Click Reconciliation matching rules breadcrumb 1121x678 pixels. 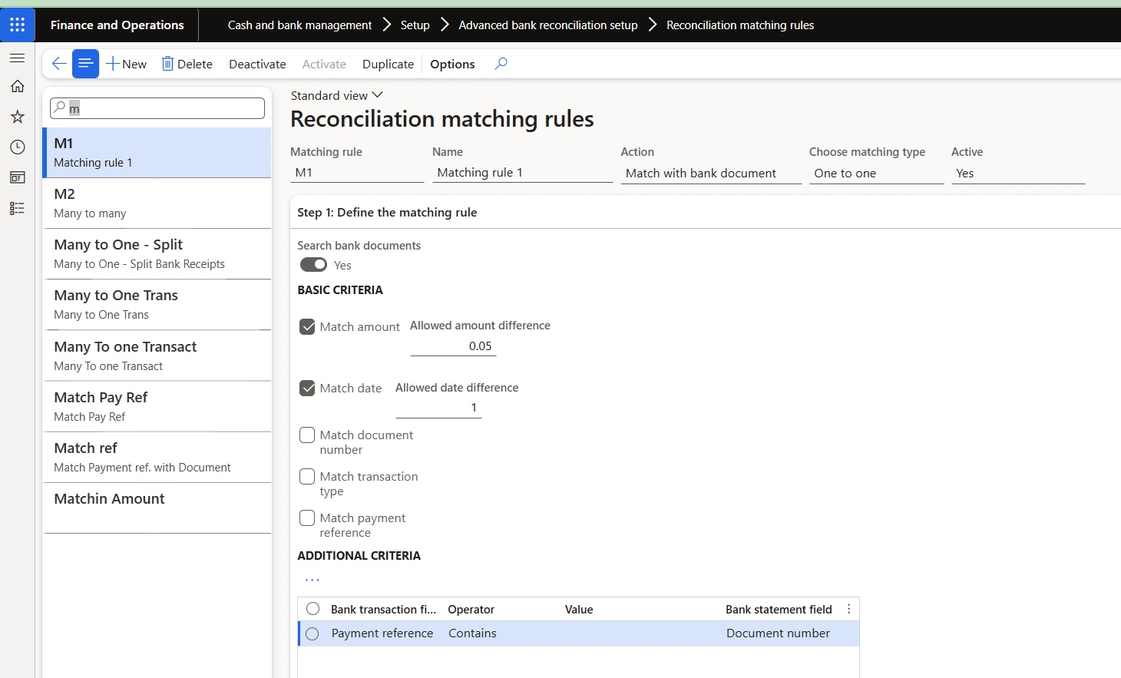740,25
